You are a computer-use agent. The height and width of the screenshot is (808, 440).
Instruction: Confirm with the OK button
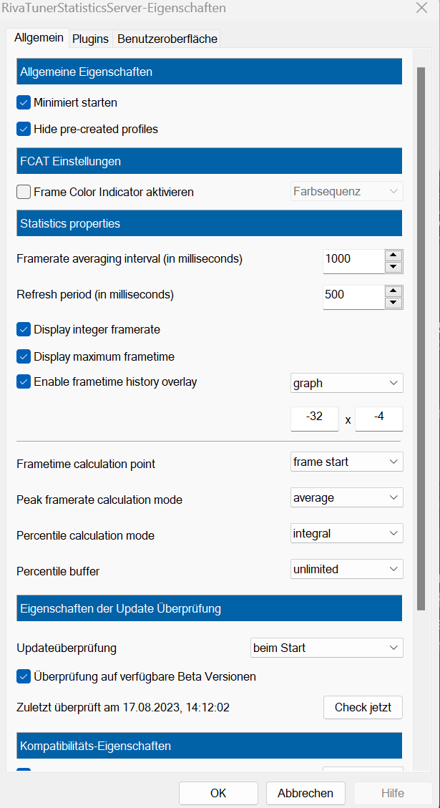tap(218, 793)
